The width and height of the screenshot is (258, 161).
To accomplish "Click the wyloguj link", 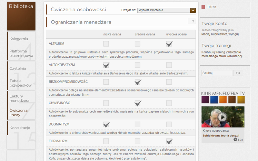I will [233, 34].
